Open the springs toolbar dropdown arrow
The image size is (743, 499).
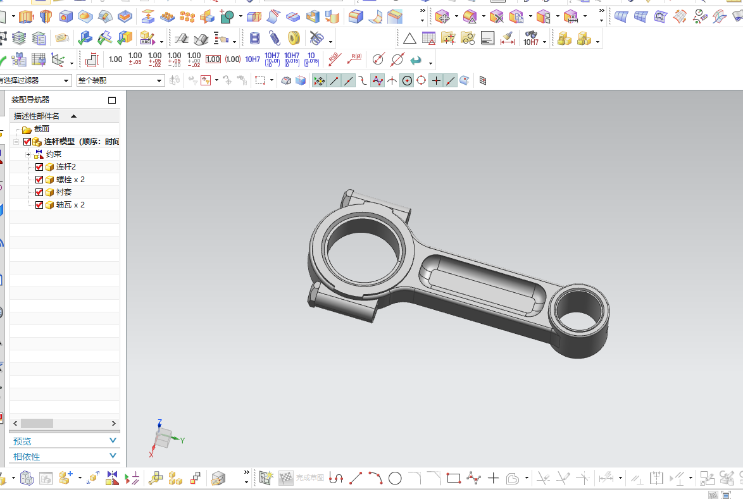pyautogui.click(x=330, y=42)
